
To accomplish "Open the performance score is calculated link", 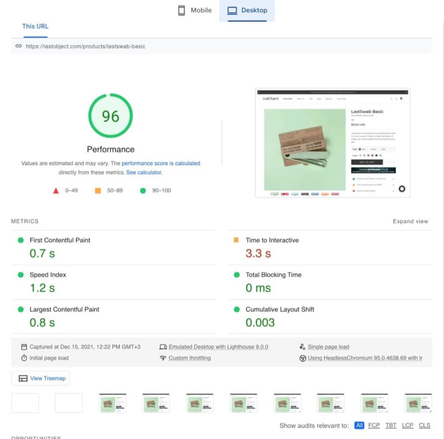I will pyautogui.click(x=161, y=163).
